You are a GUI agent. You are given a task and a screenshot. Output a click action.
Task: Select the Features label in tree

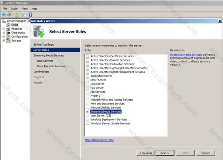(17, 29)
